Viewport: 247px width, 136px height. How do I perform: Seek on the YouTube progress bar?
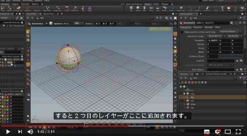122,126
